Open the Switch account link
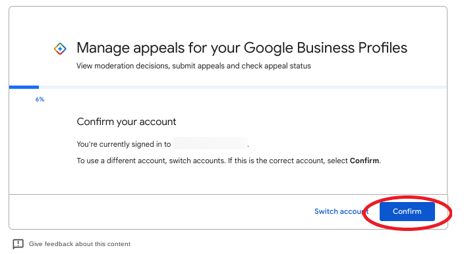The image size is (464, 254). tap(341, 211)
